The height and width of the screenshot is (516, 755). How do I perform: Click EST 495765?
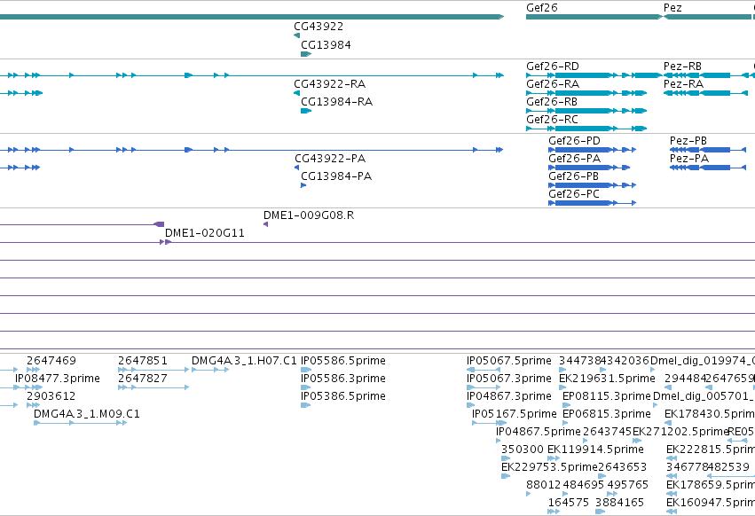click(x=612, y=495)
